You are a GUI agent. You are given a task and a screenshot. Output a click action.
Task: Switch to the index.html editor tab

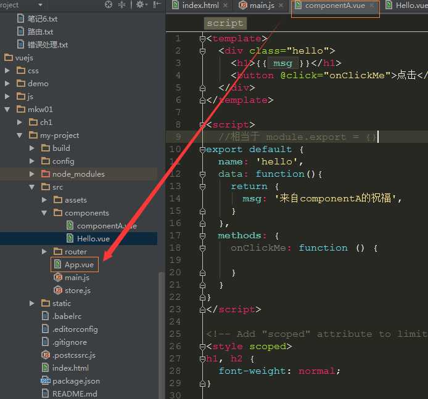pyautogui.click(x=200, y=5)
